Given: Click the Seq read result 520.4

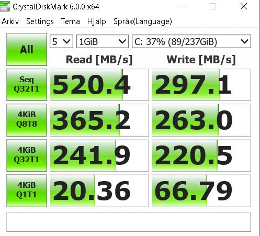Looking at the screenshot, I should click(99, 85).
